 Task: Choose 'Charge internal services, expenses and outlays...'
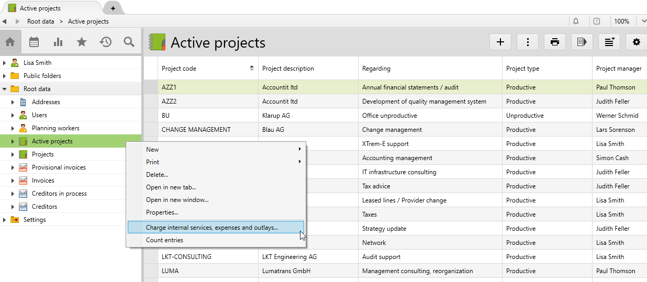[x=212, y=228]
